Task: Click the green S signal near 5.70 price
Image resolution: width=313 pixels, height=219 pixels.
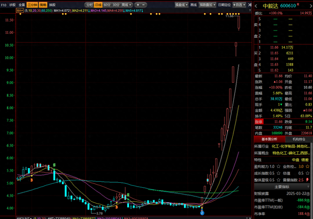Action: pyautogui.click(x=54, y=165)
